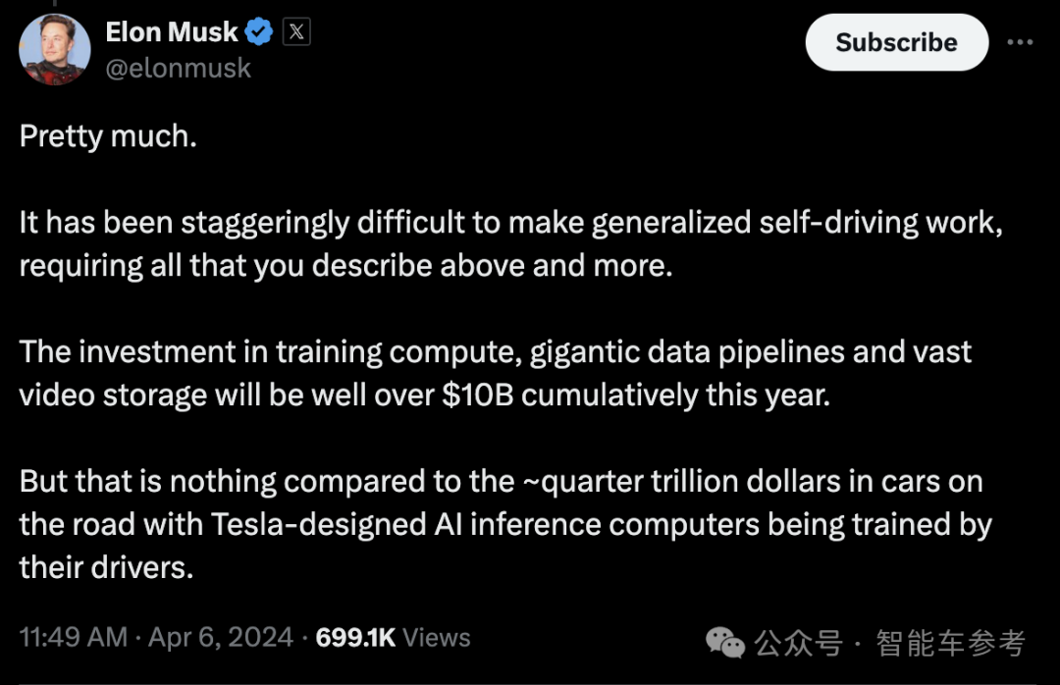The height and width of the screenshot is (685, 1060).
Task: Click the "Pretty much." opening line
Action: 108,136
